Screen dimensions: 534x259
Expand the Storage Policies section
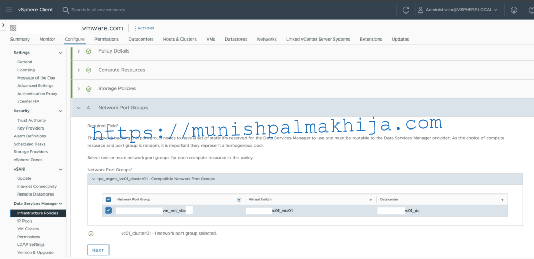(79, 89)
